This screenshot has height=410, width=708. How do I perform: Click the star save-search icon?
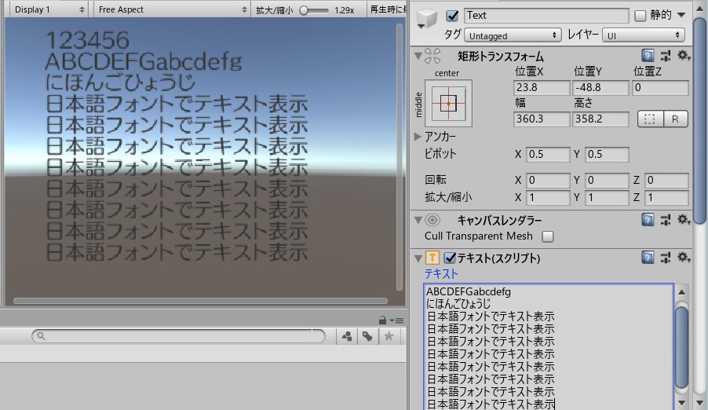click(388, 336)
